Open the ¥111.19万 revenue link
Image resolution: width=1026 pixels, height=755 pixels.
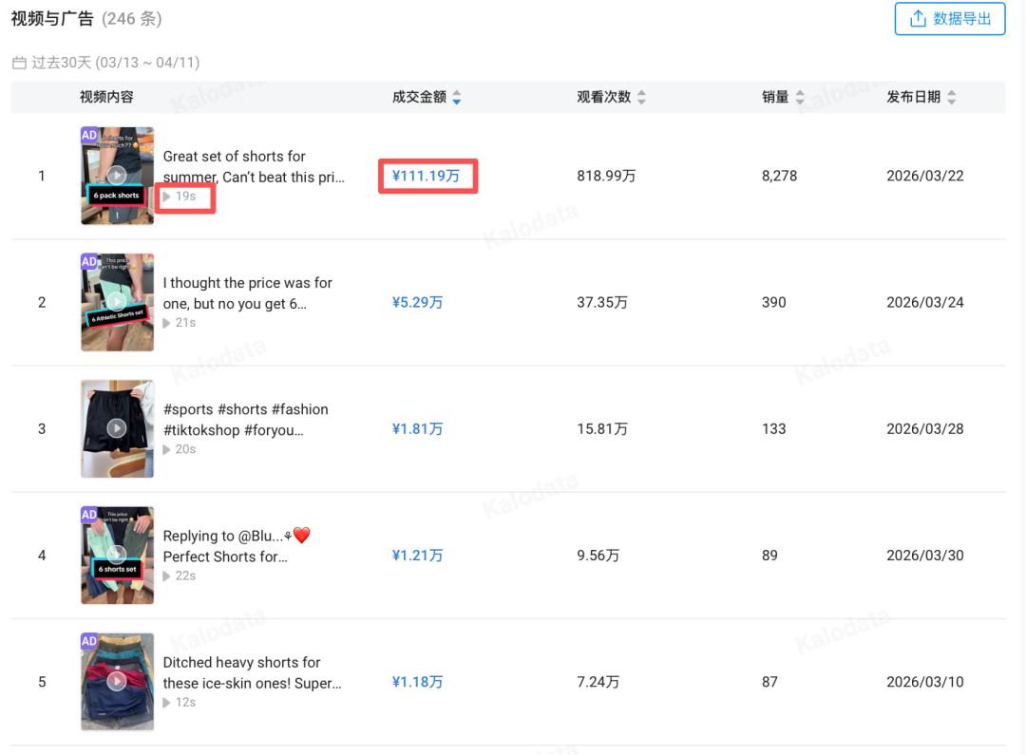click(x=427, y=176)
